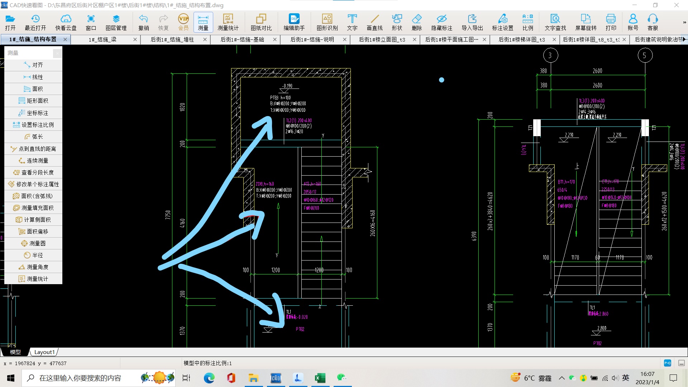Screen dimensions: 688x387
Task: Select the 删除 eraser tool
Action: point(417,22)
